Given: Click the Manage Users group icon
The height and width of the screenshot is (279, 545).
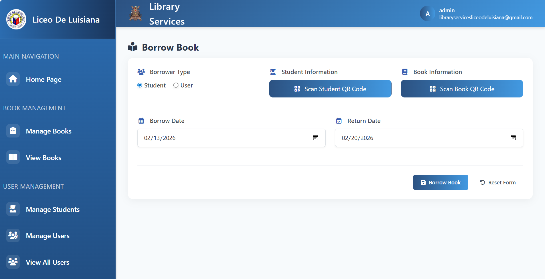Looking at the screenshot, I should pyautogui.click(x=13, y=236).
